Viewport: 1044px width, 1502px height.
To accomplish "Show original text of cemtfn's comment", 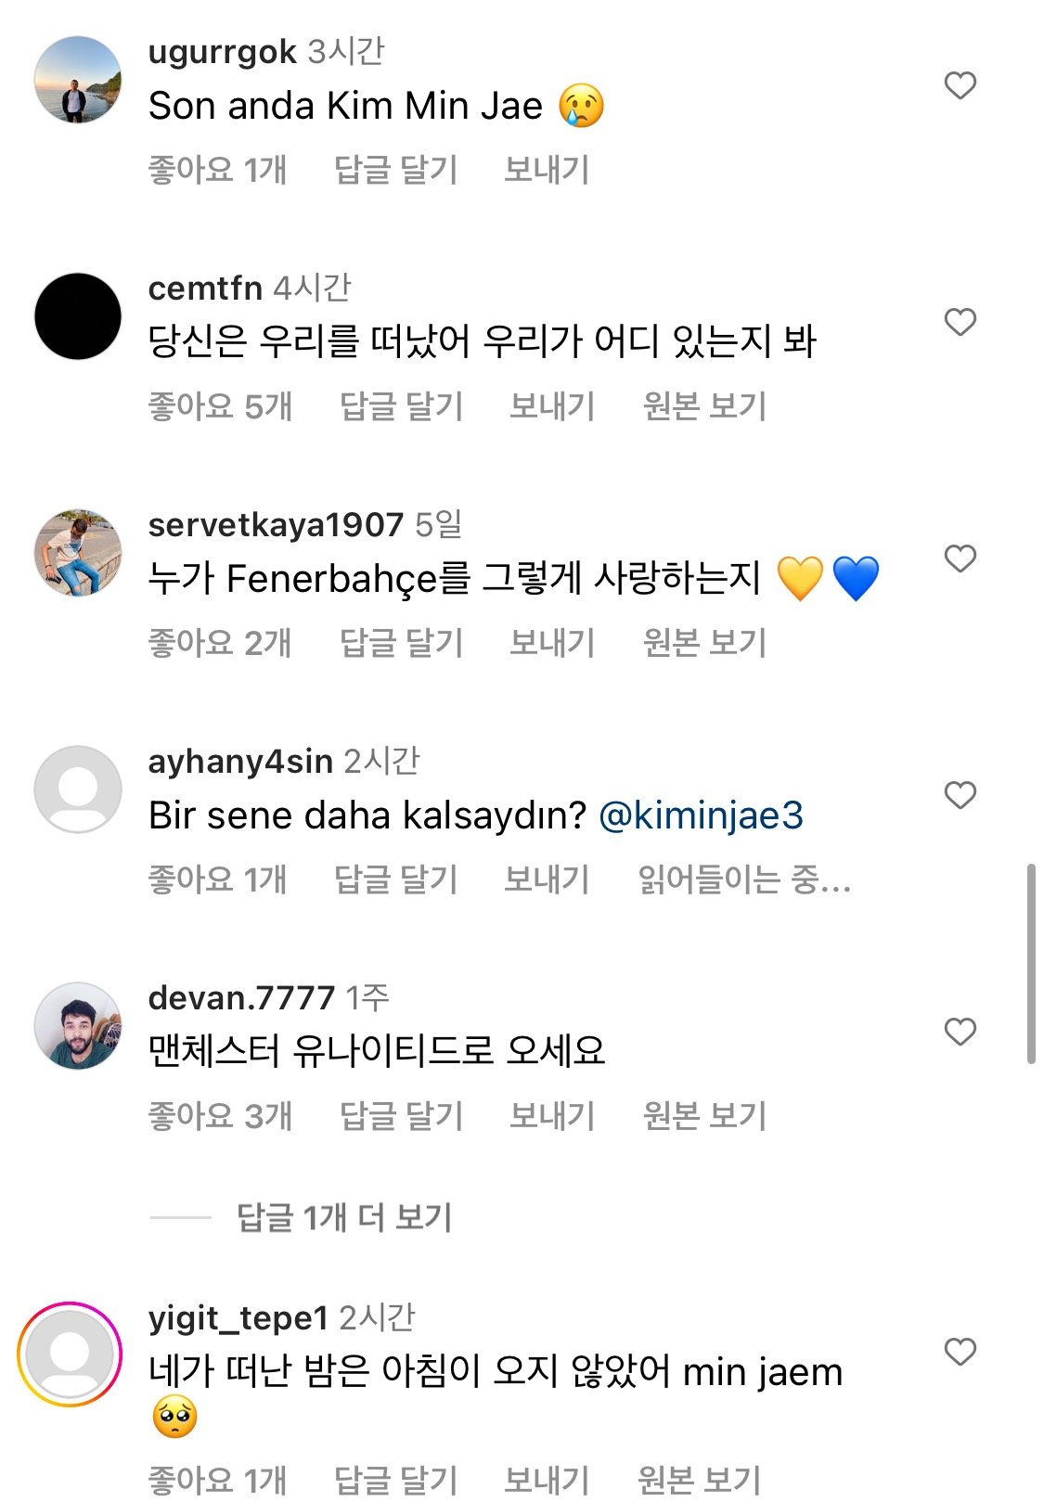I will click(704, 406).
